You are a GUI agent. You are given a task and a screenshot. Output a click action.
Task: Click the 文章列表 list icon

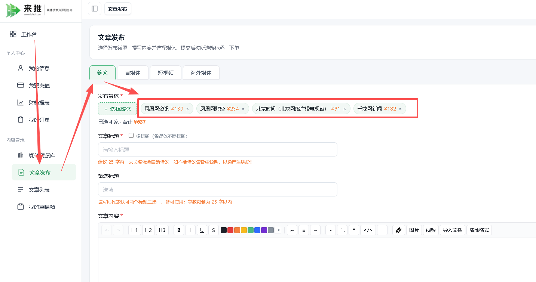click(x=21, y=189)
